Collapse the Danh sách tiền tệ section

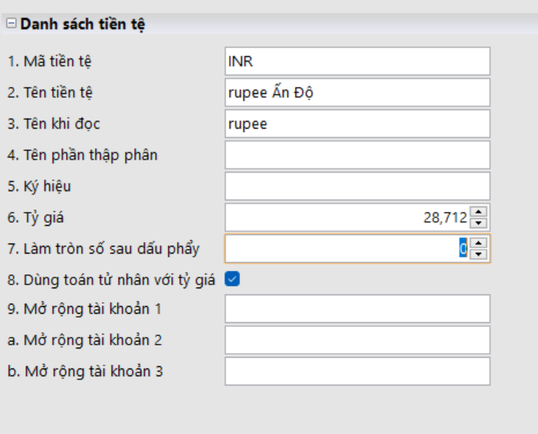pos(11,24)
